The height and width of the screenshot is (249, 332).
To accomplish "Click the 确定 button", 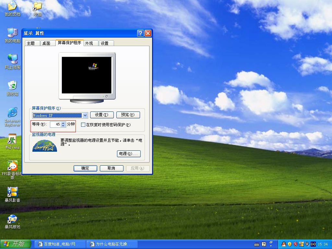I will pyautogui.click(x=85, y=168).
